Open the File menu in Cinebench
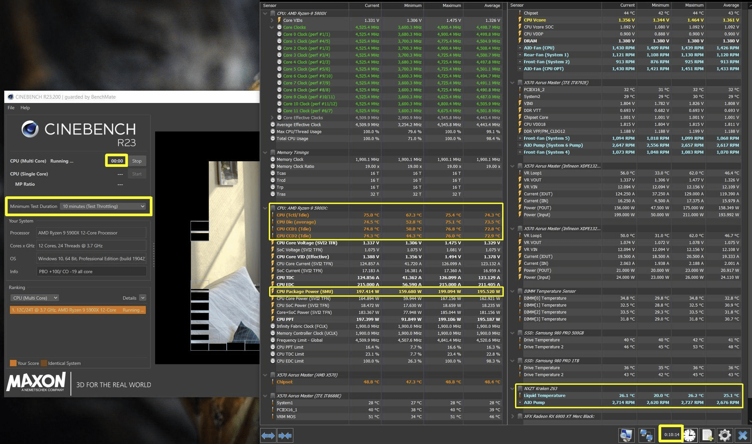Viewport: 752px width, 444px height. (11, 108)
